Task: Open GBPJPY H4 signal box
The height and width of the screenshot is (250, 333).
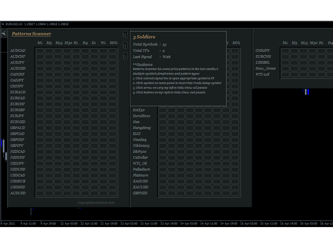Action: coord(85,146)
